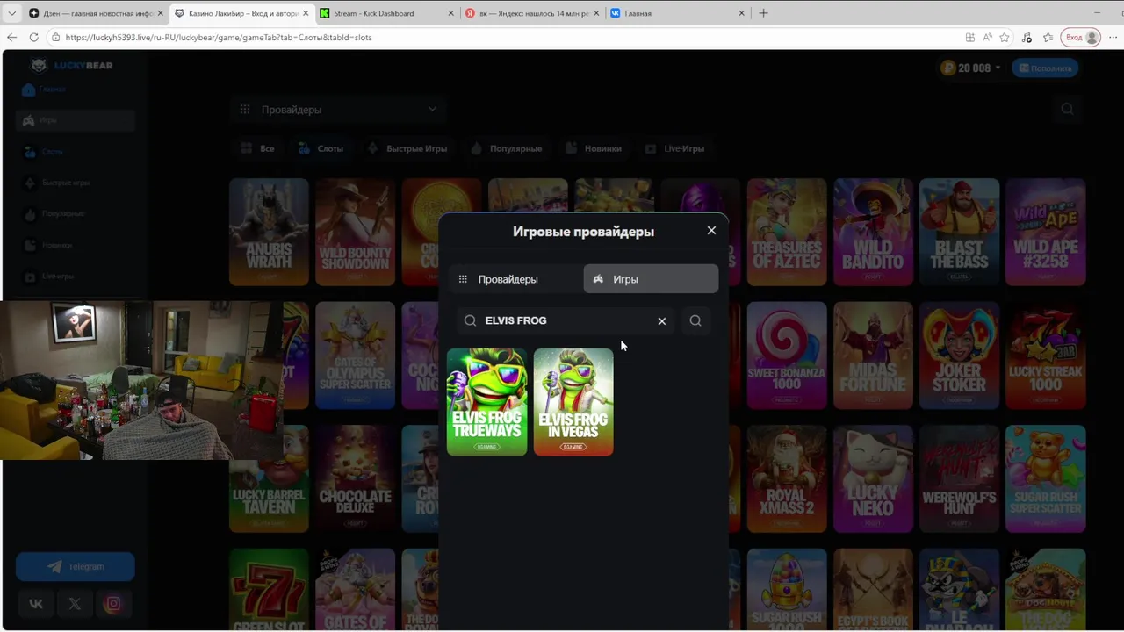1124x632 pixels.
Task: Select the Слоты category filter
Action: coord(321,148)
